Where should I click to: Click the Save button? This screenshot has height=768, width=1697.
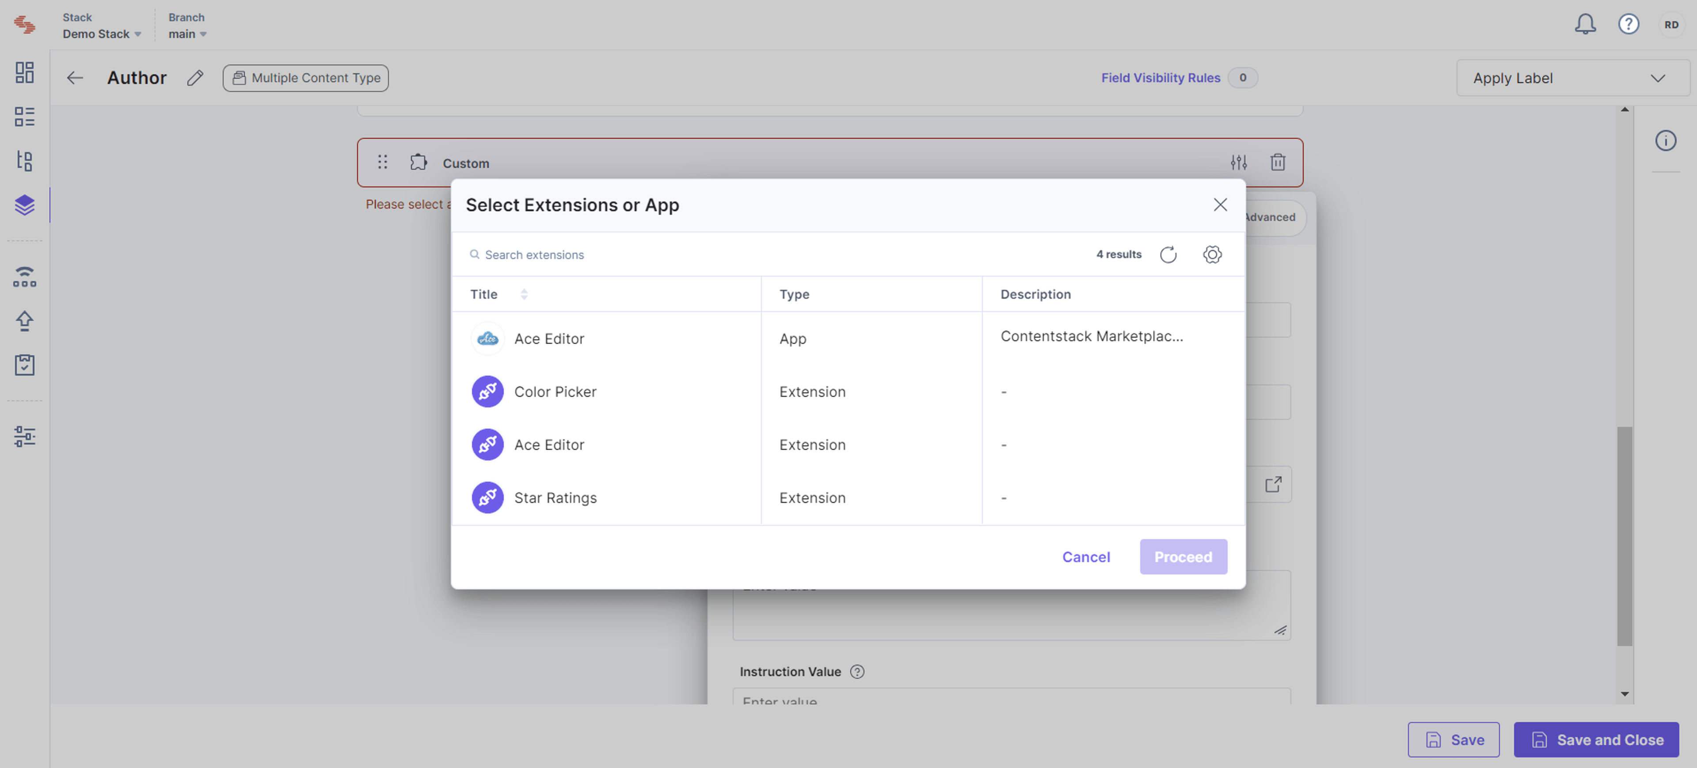coord(1454,740)
